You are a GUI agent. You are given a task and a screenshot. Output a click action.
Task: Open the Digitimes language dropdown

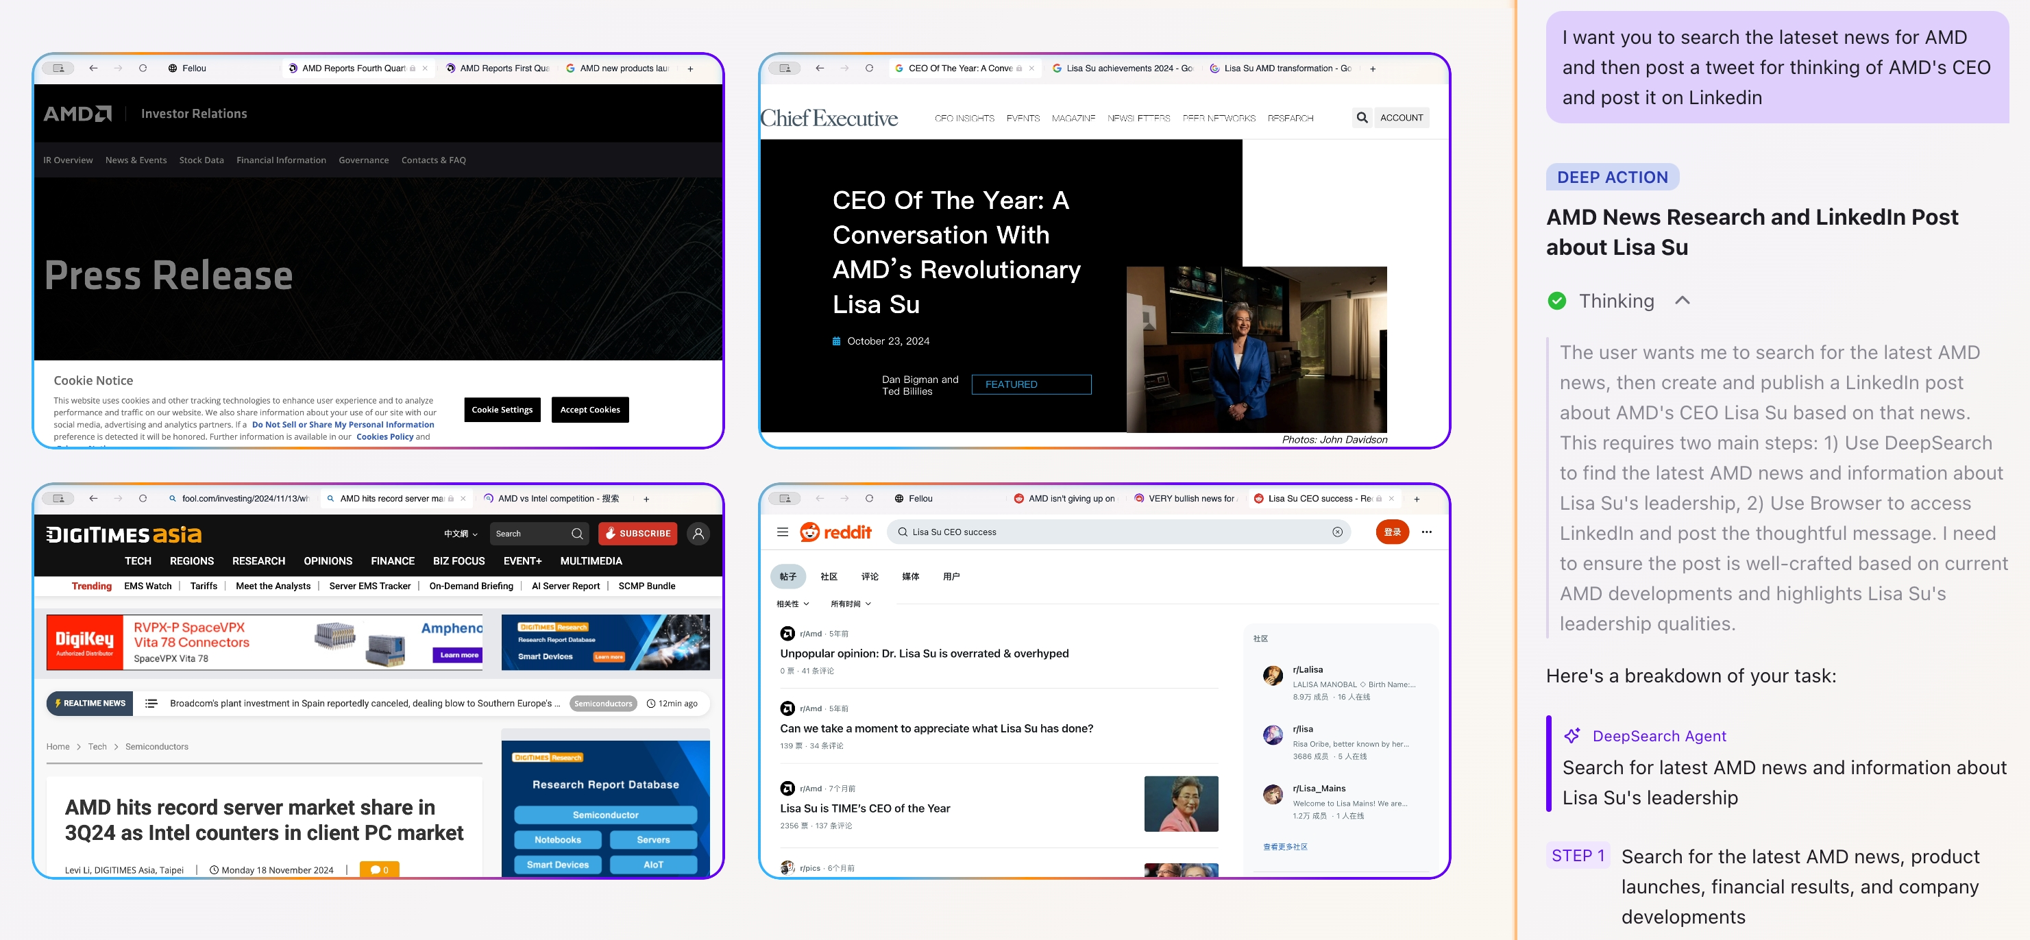tap(461, 534)
